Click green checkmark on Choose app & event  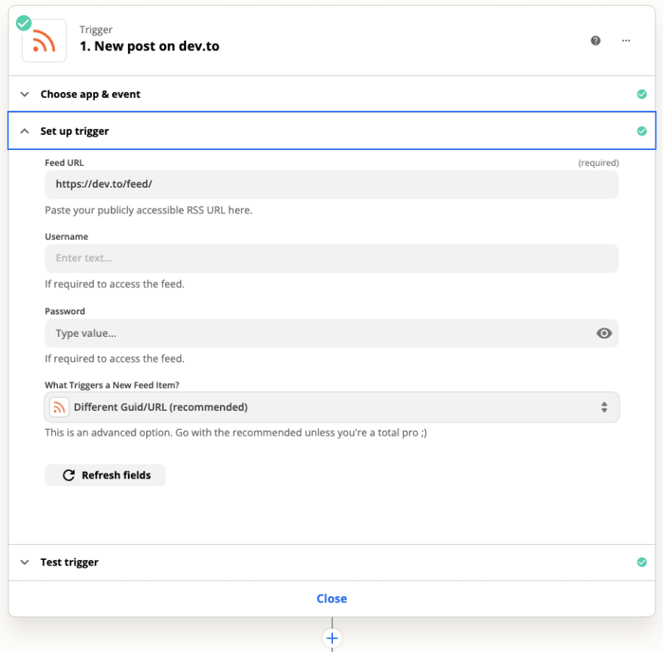pyautogui.click(x=642, y=94)
